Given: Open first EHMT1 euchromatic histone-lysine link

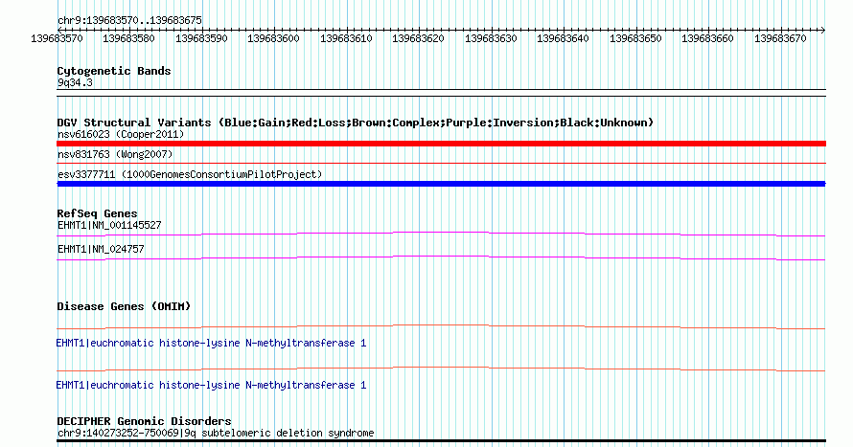Looking at the screenshot, I should pos(211,344).
